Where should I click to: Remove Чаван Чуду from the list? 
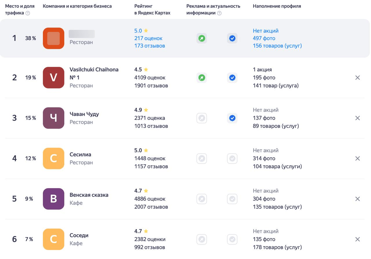coord(358,118)
